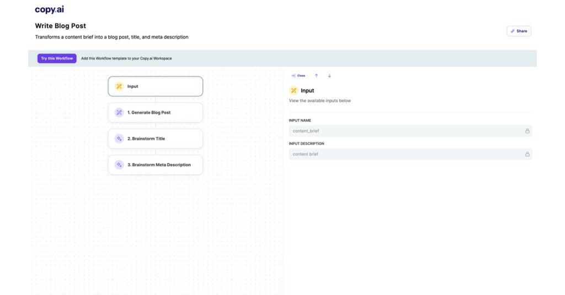Open the 3. Brainstorm Meta Description step
Screen dimensions: 565x295
click(159, 165)
